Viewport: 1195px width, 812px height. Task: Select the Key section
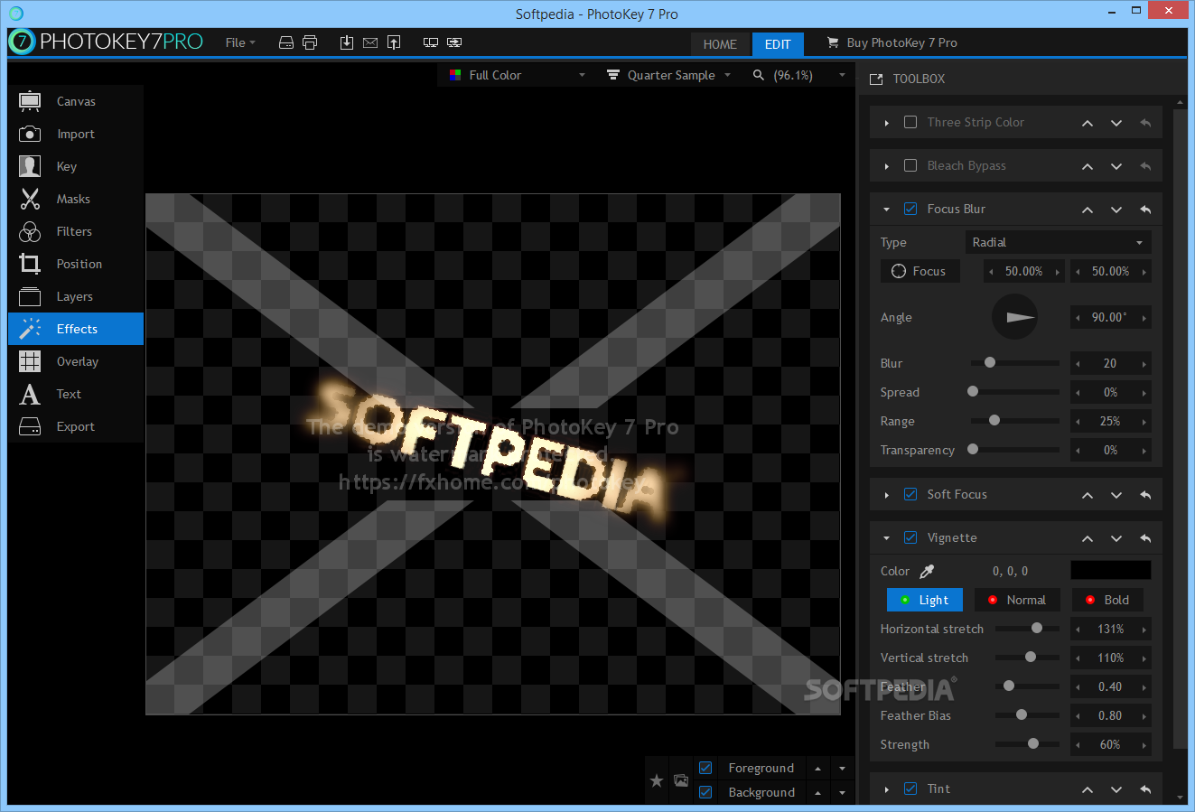(x=76, y=166)
